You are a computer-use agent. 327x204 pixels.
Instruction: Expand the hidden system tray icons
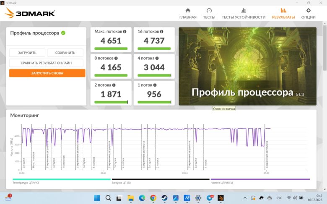point(245,198)
